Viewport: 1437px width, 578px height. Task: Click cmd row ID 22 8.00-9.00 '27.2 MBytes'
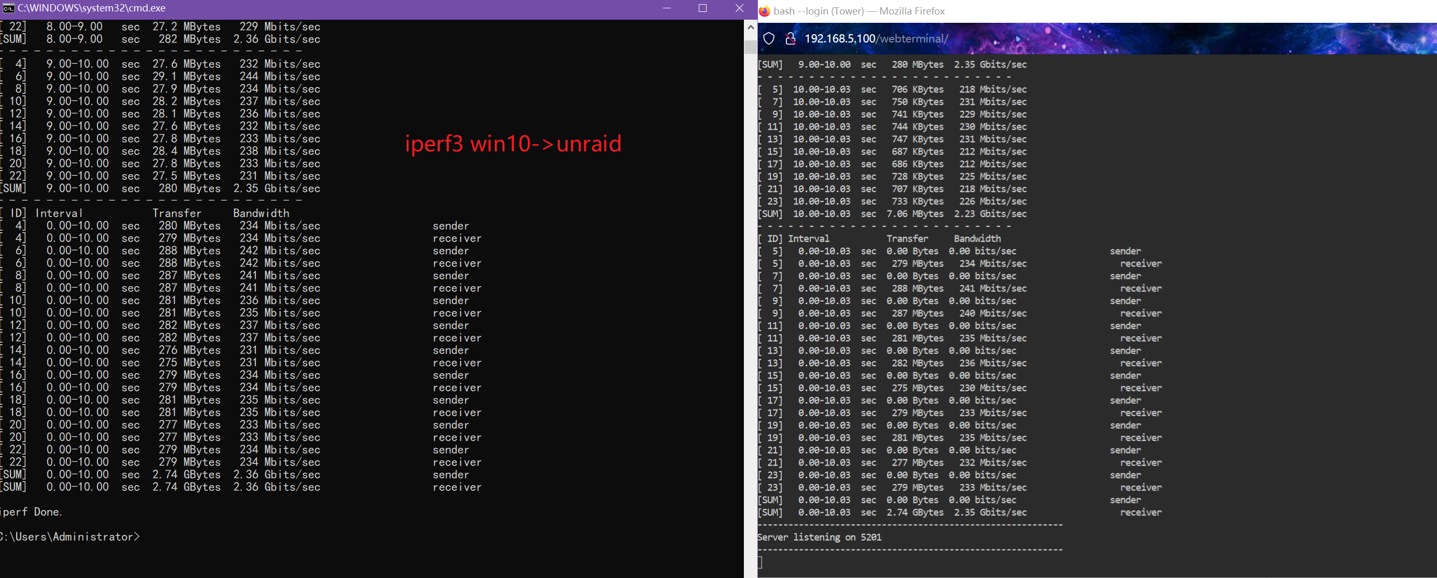[160, 27]
